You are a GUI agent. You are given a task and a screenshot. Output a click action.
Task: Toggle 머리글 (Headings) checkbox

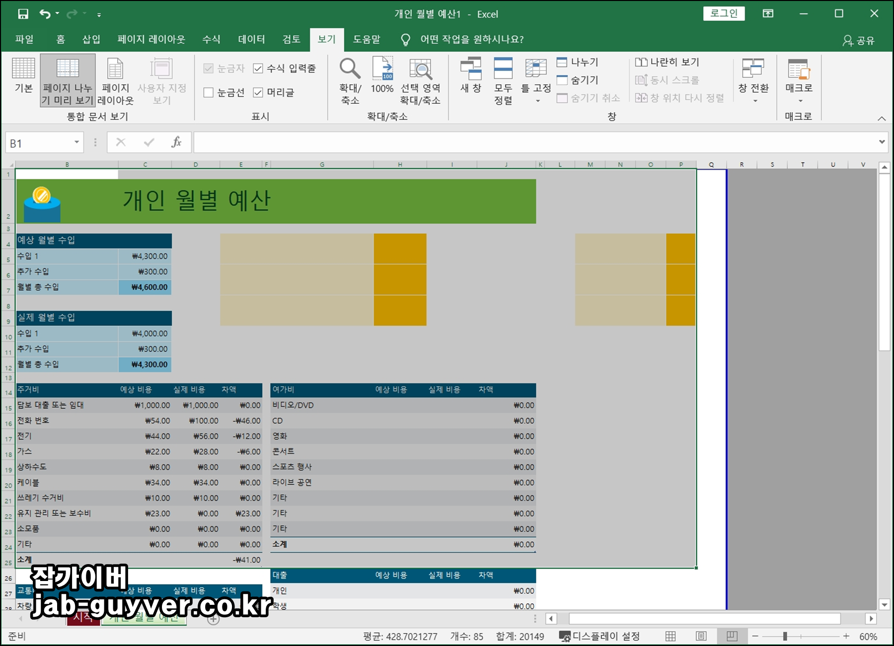coord(258,92)
